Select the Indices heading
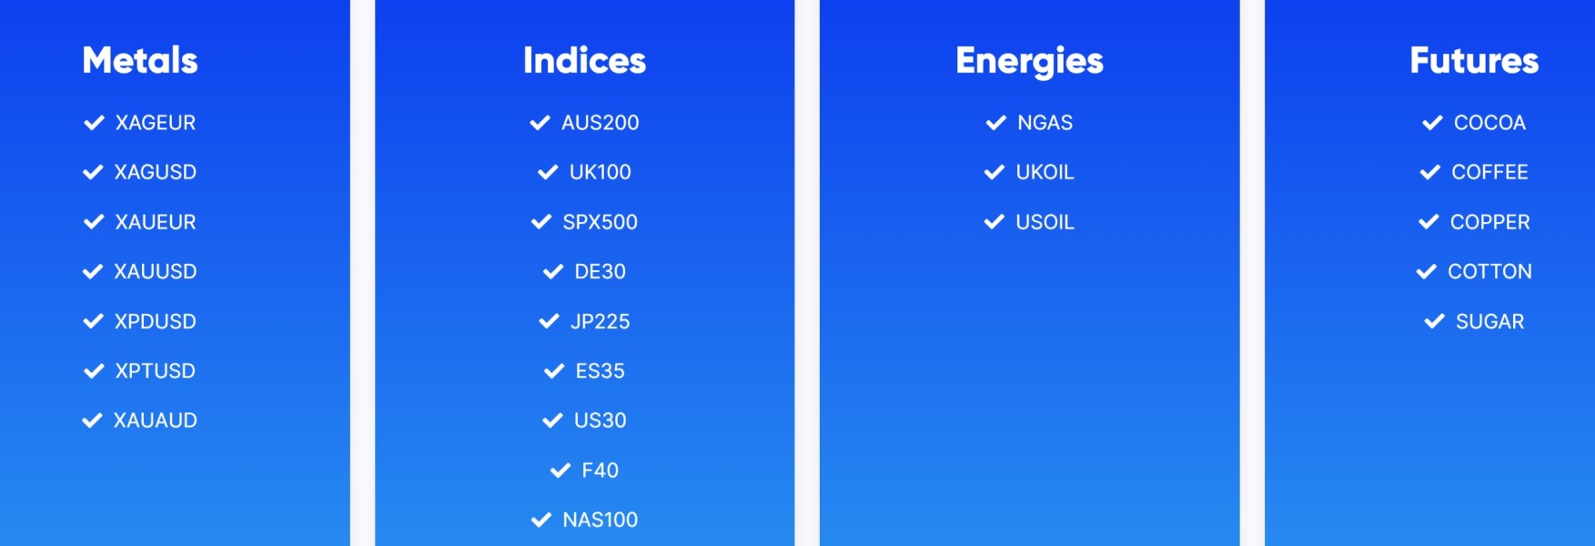This screenshot has width=1595, height=546. coord(584,61)
